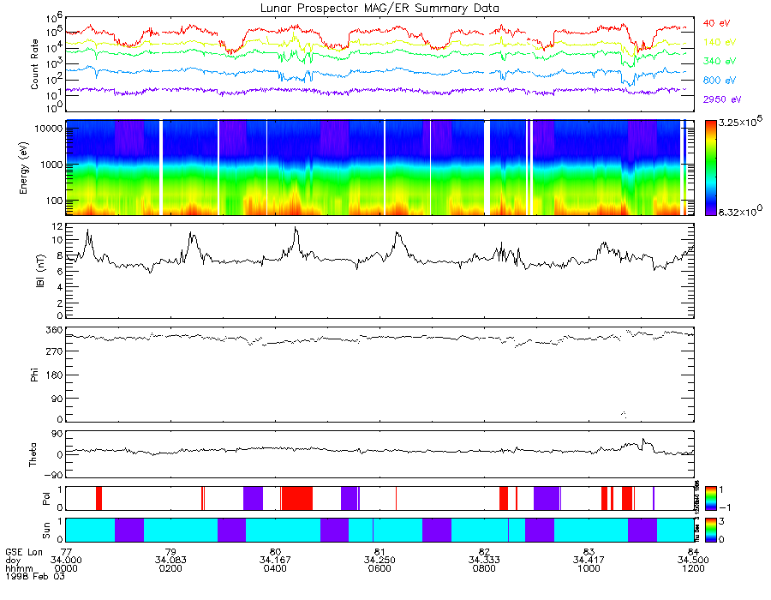This screenshot has width=771, height=600.
Task: Click the 40 eV legend label
Action: point(716,23)
